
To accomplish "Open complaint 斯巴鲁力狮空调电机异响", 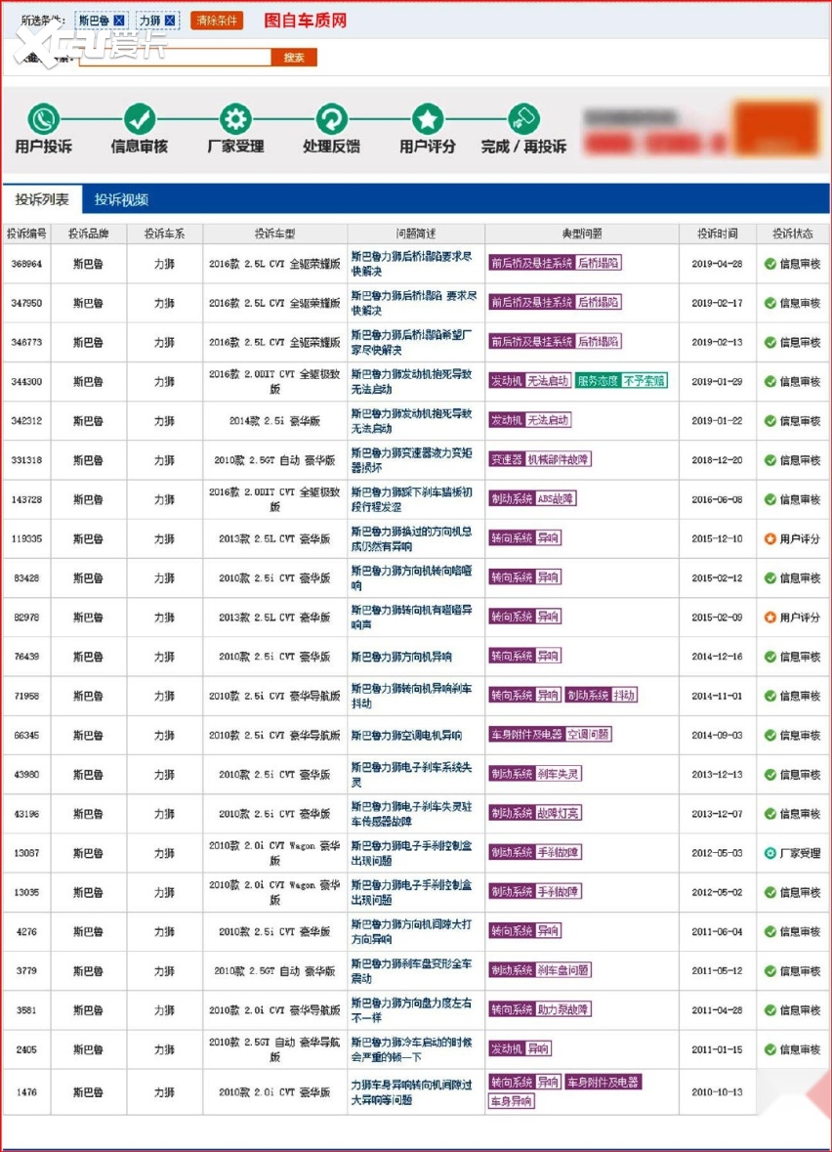I will 406,735.
